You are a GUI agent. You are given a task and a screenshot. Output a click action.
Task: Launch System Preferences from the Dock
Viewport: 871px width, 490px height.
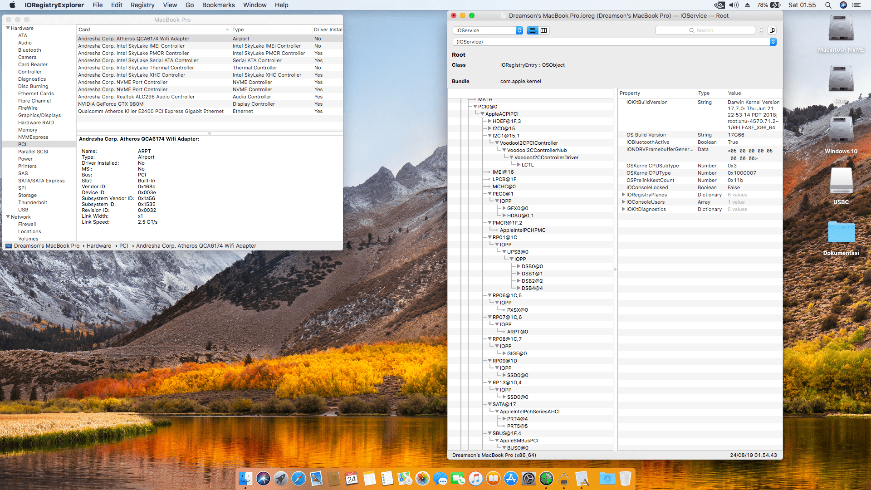coord(528,478)
